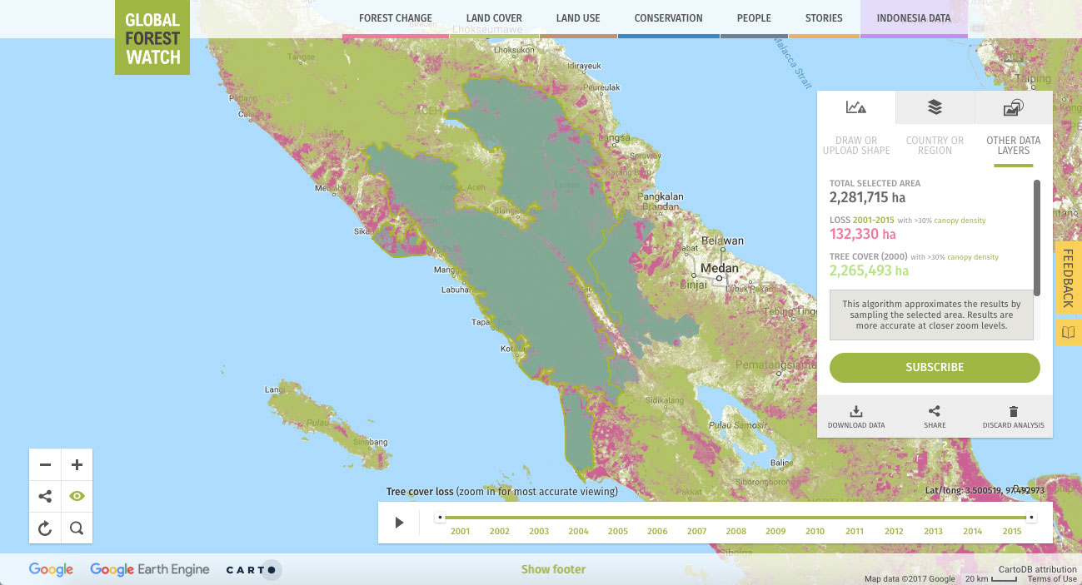1082x585 pixels.
Task: Click the analysis panel scrollbar
Action: (x=1037, y=238)
